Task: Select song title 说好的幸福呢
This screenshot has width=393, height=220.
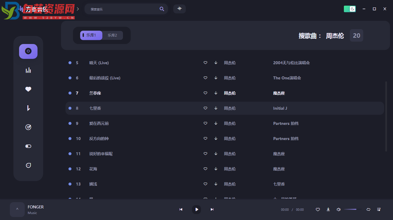Action: pos(101,154)
